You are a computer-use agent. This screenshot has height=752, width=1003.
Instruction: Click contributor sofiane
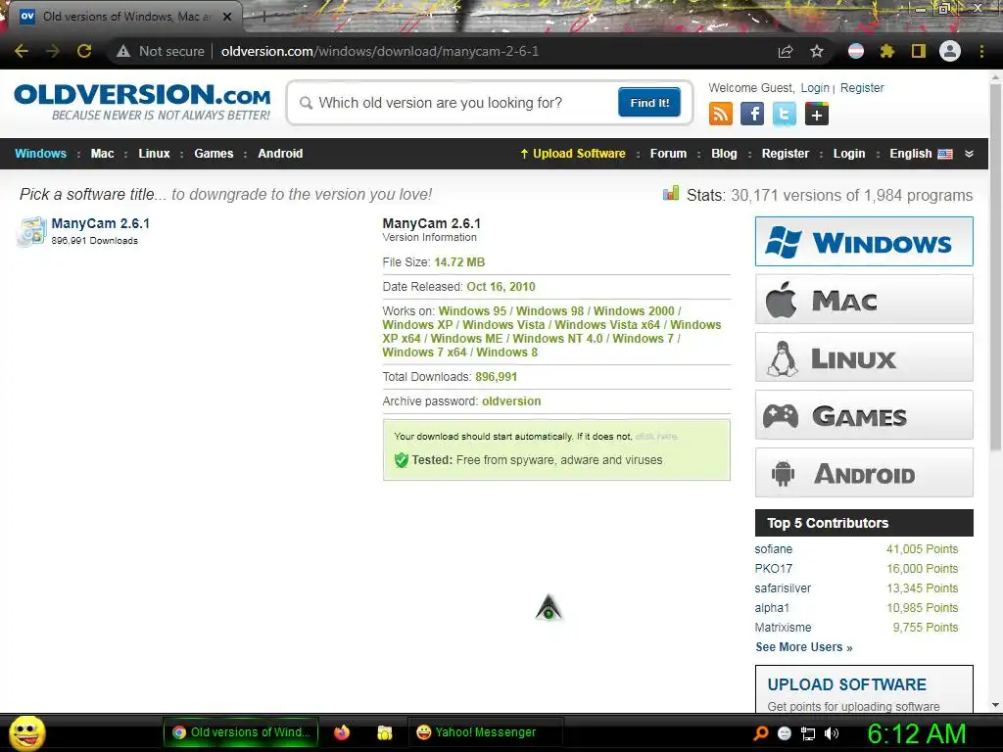point(774,548)
